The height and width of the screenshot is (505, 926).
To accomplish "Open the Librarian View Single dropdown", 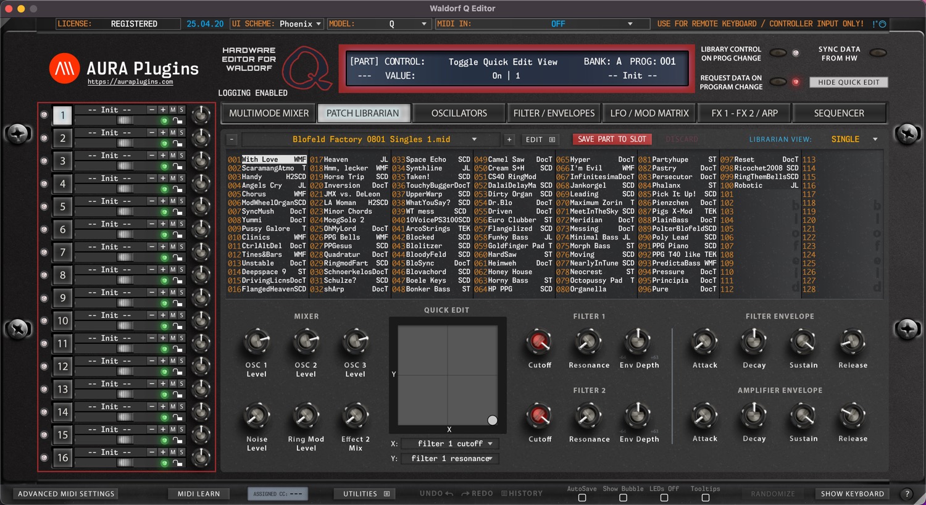I will pyautogui.click(x=853, y=140).
